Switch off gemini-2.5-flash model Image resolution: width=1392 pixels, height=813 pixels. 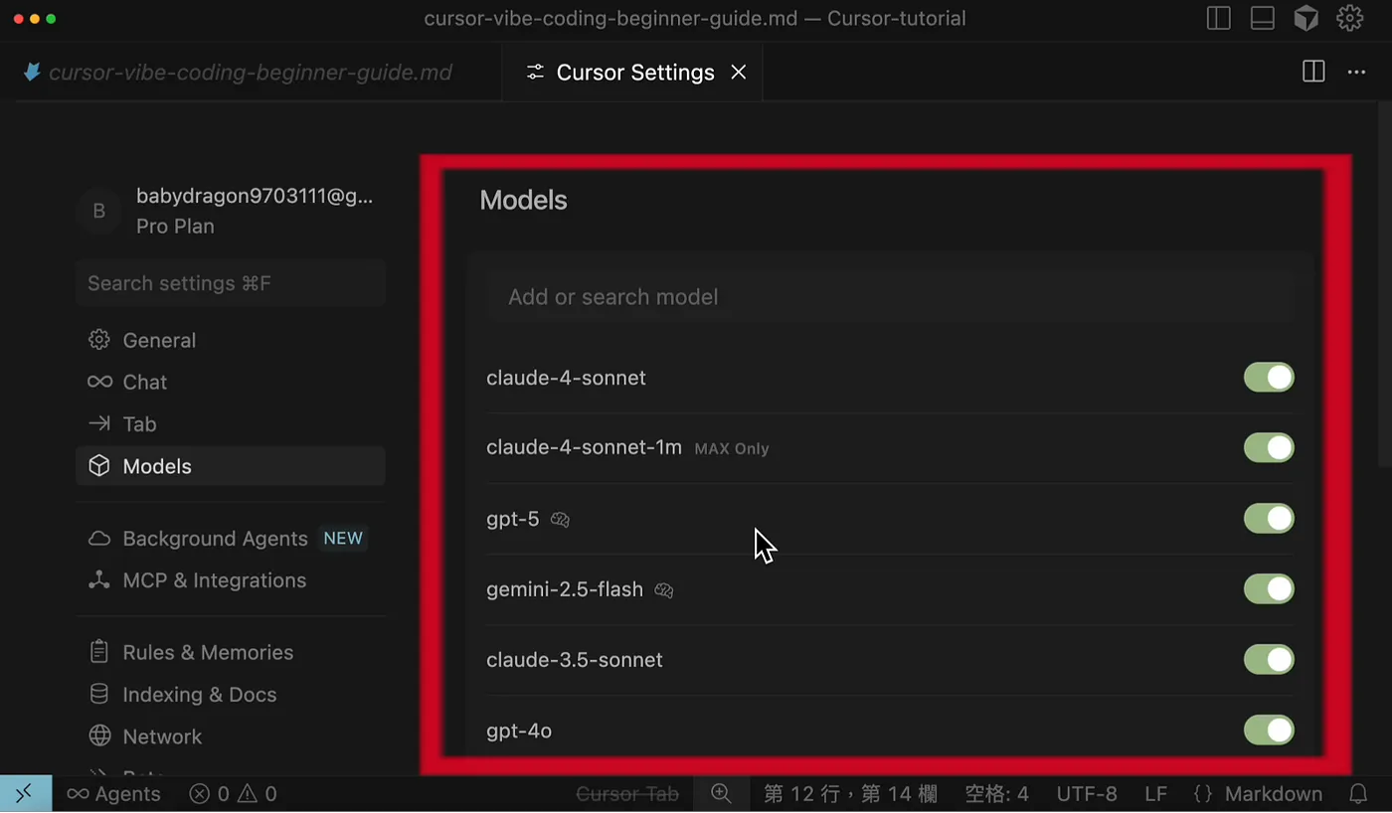point(1269,589)
